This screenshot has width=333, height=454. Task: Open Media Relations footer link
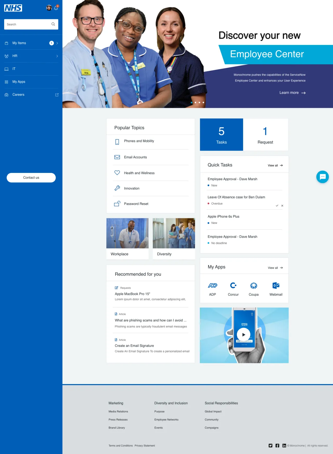[x=118, y=412]
